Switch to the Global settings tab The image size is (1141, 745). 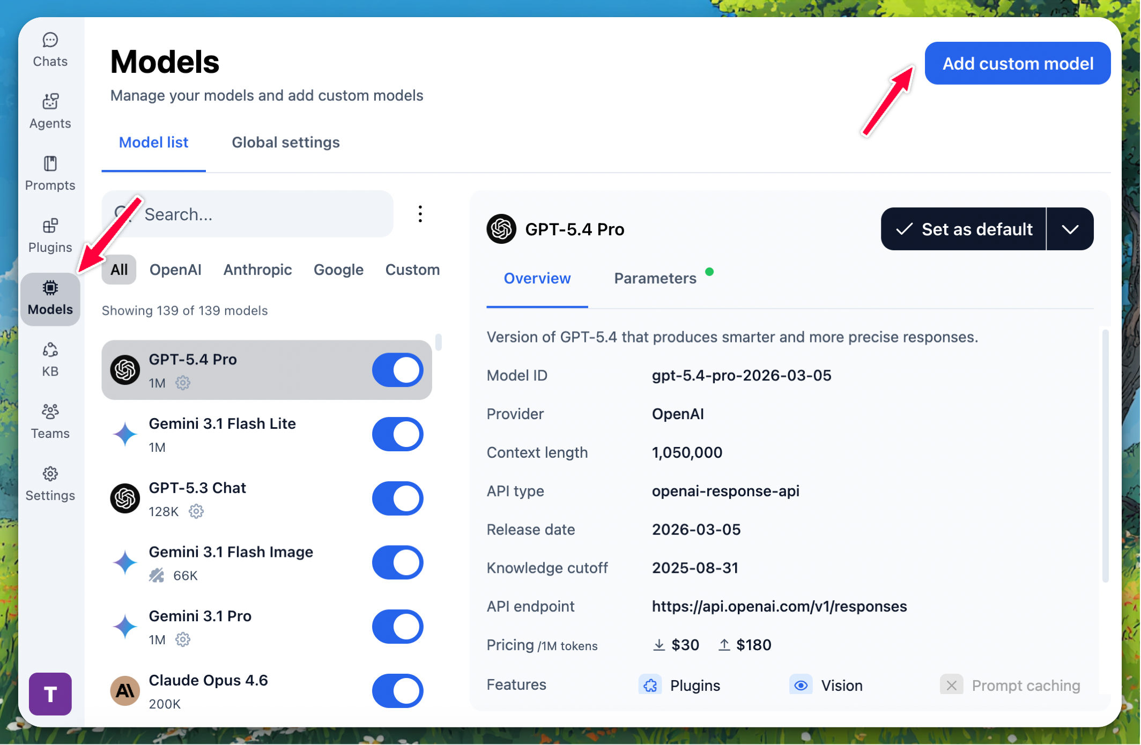point(285,143)
